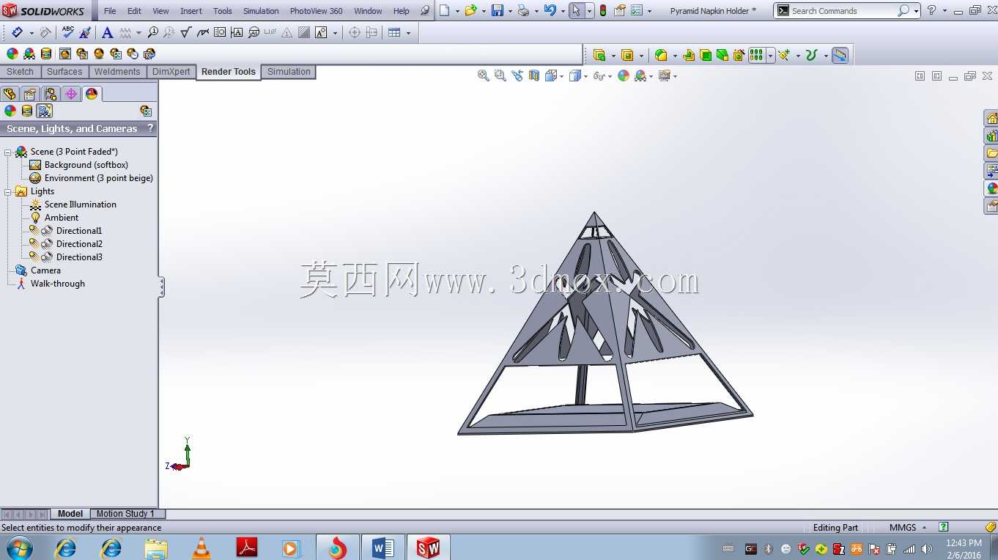This screenshot has height=560, width=998.
Task: Click Smart Dimension icon
Action: tap(17, 32)
